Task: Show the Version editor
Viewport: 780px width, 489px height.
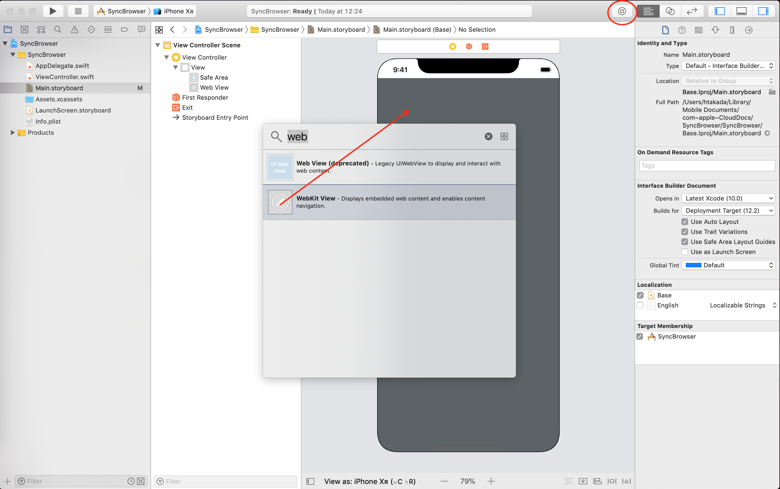Action: click(x=692, y=11)
